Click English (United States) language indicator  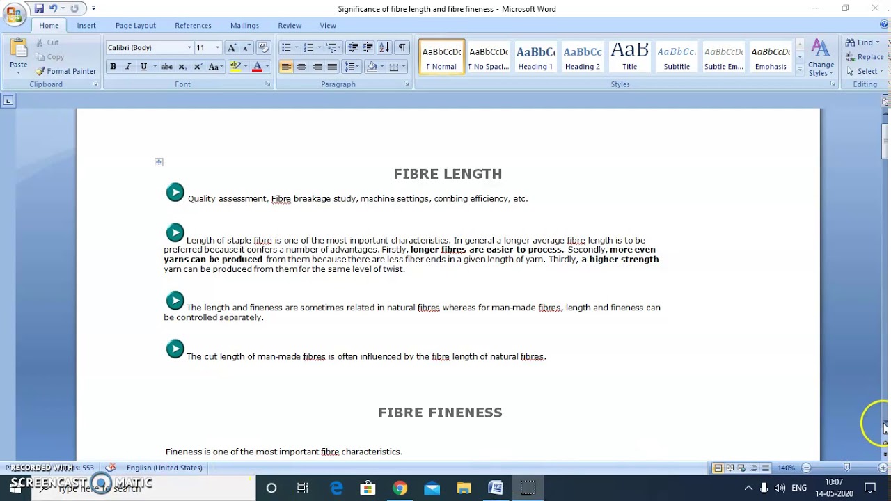tap(164, 468)
